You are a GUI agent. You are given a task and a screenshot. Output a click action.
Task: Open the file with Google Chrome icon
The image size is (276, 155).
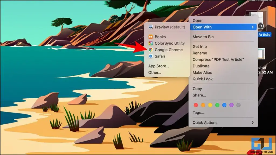150,50
